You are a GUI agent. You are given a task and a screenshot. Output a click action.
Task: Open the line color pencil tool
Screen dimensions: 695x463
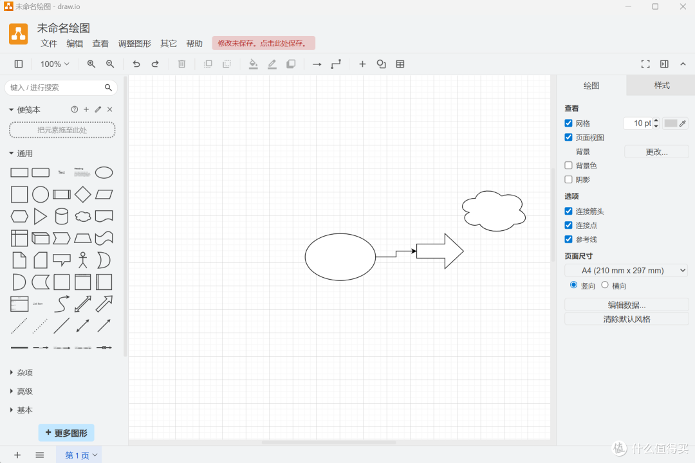point(272,64)
